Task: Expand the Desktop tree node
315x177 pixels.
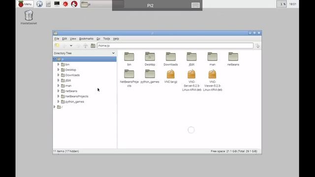Action: 58,70
